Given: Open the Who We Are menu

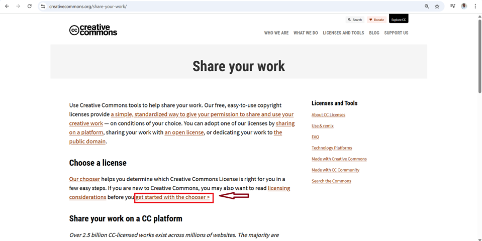Looking at the screenshot, I should pos(276,33).
